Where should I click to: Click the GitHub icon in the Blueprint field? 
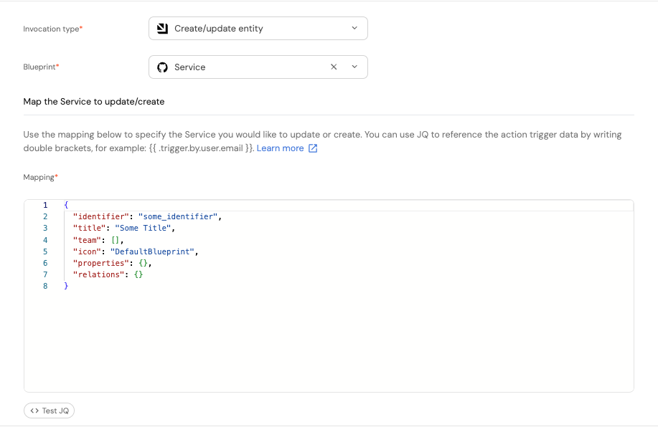[x=162, y=67]
